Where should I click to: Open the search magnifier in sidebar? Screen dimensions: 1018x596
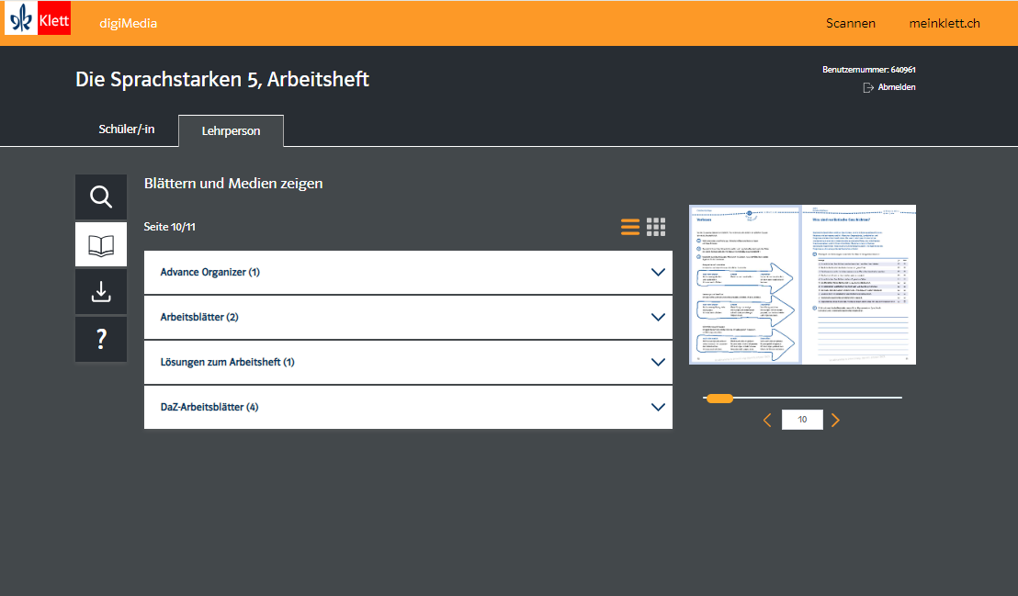[101, 197]
